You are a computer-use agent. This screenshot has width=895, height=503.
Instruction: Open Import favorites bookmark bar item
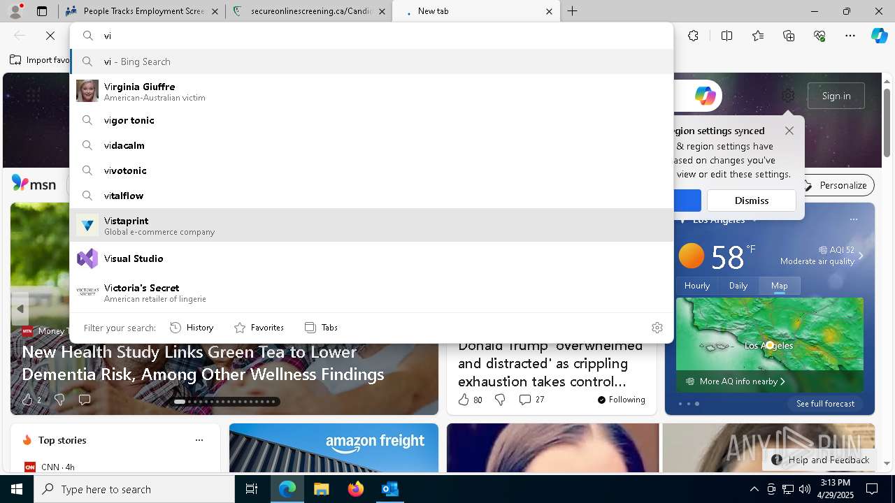40,60
